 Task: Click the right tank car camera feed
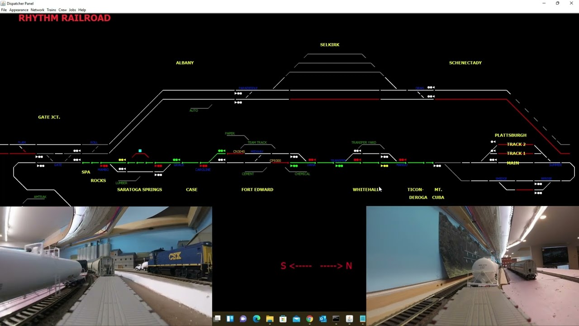pos(473,266)
